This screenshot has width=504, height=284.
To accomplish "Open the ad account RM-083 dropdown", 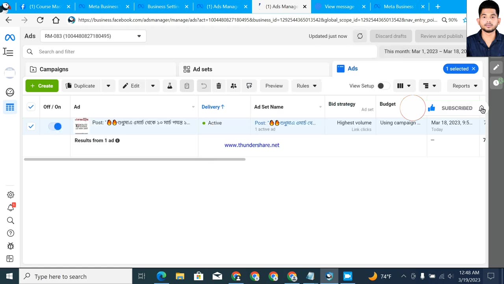I will click(93, 36).
